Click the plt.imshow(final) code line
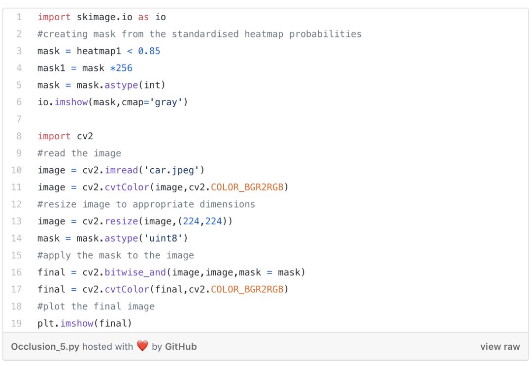Viewport: 532px width, 366px height. tap(85, 323)
